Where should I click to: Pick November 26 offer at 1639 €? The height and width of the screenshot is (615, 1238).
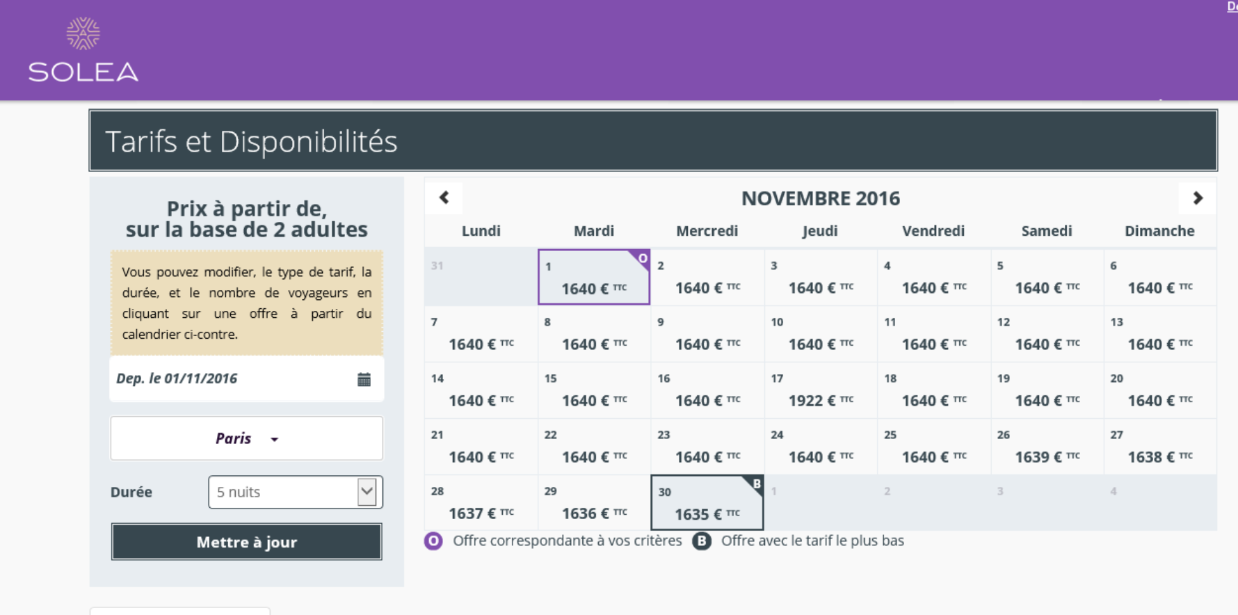coord(1046,447)
